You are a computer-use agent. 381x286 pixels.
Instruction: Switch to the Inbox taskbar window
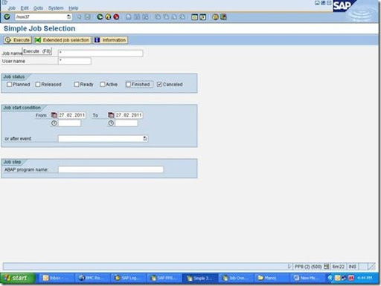click(x=56, y=278)
